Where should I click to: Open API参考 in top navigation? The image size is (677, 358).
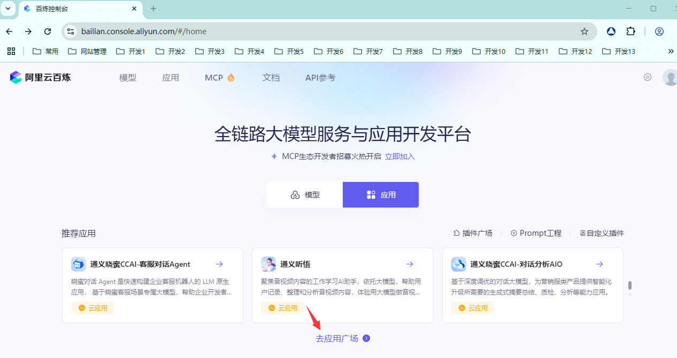320,77
